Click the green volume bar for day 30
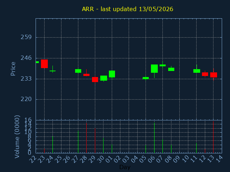The height and width of the screenshot is (172, 230). (103, 145)
